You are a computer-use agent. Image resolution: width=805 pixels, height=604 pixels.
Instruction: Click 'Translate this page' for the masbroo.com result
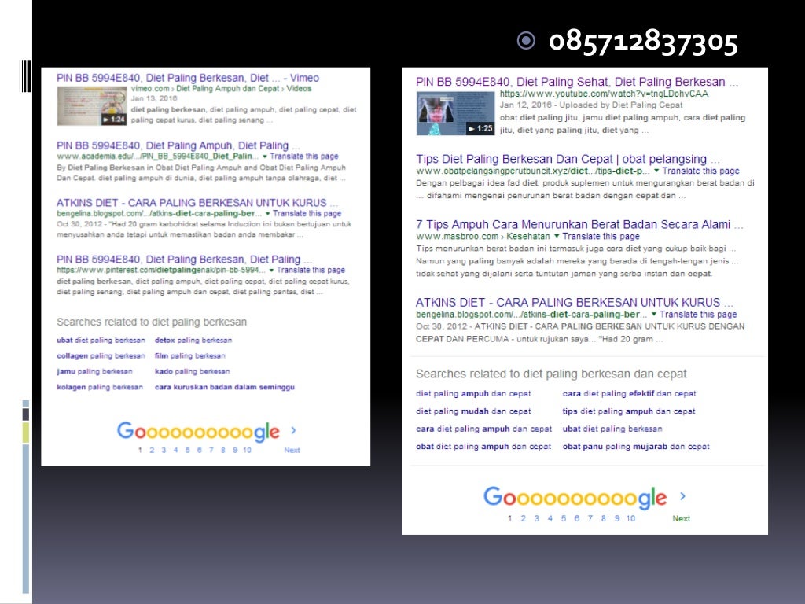(x=601, y=236)
